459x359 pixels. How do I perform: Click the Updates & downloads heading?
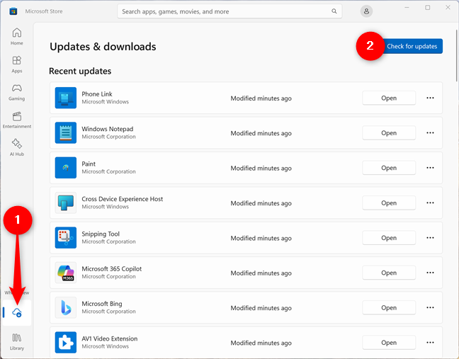coord(103,47)
